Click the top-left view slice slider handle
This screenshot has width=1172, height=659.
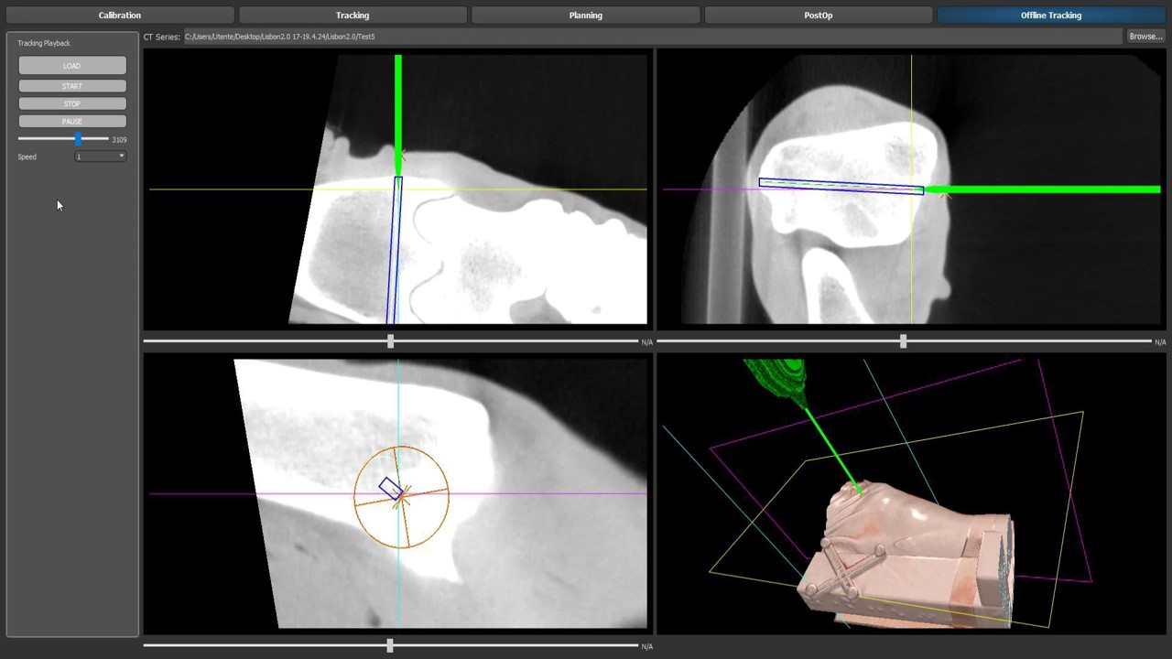(x=391, y=341)
